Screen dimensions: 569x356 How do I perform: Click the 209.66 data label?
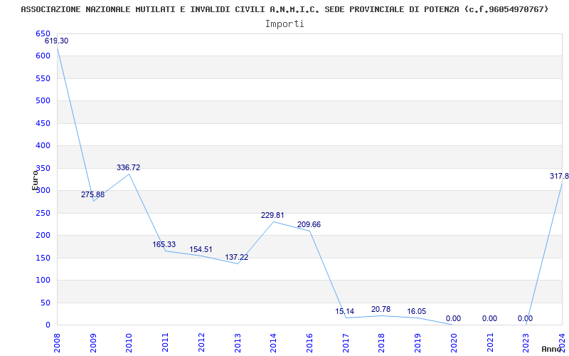pyautogui.click(x=309, y=224)
